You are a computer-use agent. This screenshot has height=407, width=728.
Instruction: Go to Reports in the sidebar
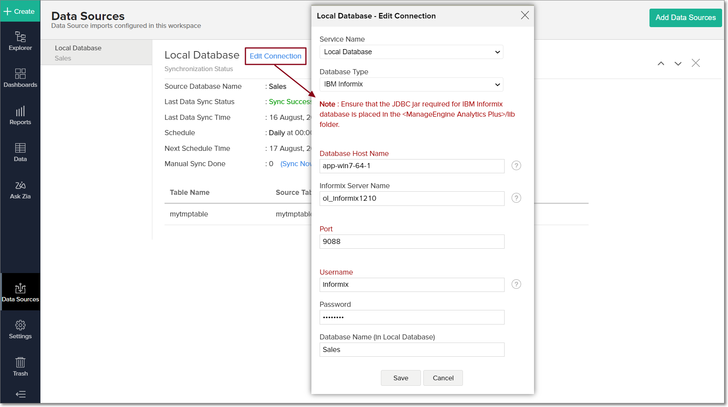(x=20, y=115)
